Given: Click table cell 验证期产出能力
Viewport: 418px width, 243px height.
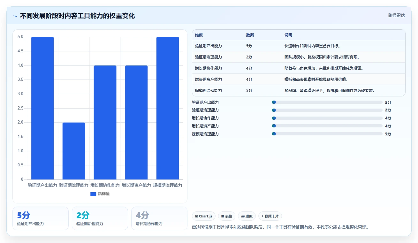Looking at the screenshot, I should tap(209, 46).
